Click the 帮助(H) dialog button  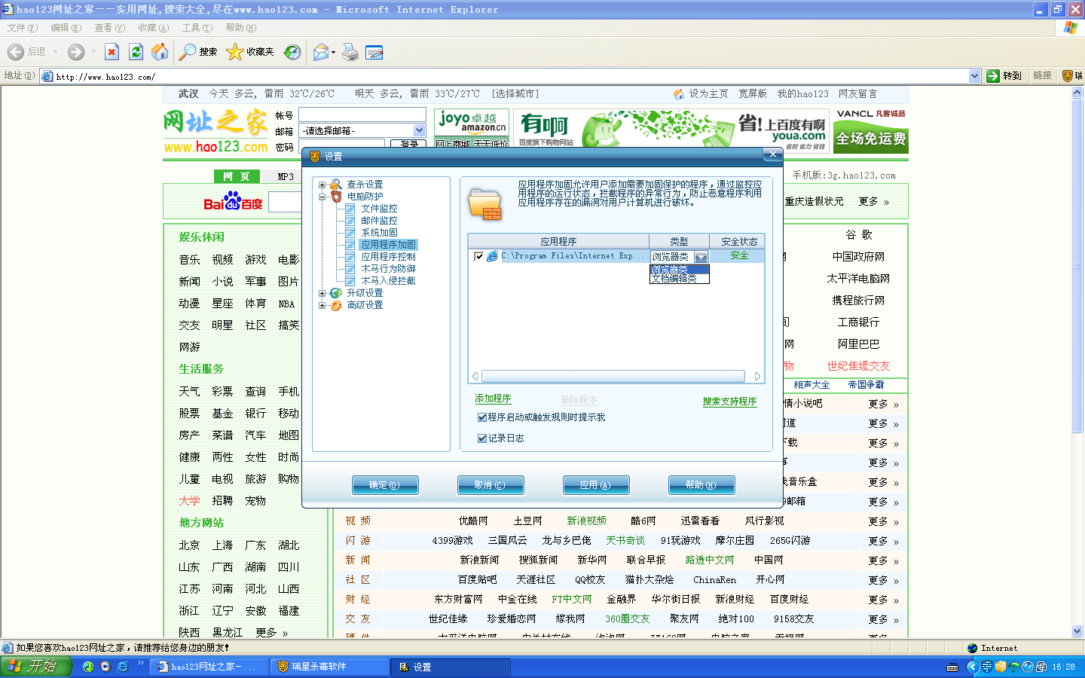click(701, 485)
